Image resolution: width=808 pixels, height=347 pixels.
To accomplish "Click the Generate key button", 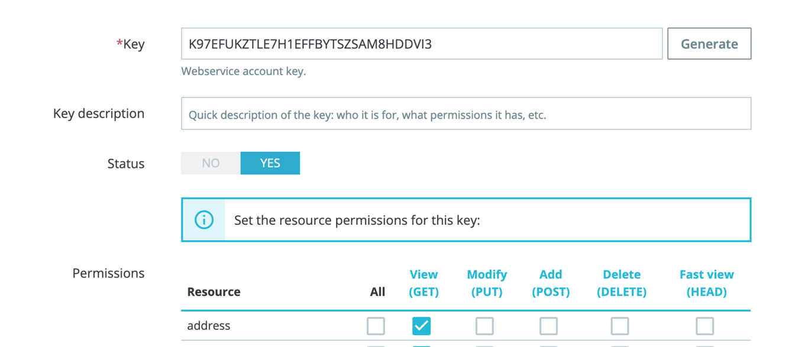I will (709, 44).
